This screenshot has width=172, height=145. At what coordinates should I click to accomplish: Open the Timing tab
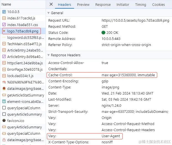[x=140, y=4]
